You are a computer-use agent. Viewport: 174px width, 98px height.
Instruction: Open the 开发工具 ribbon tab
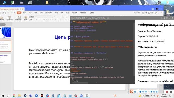click(x=74, y=13)
